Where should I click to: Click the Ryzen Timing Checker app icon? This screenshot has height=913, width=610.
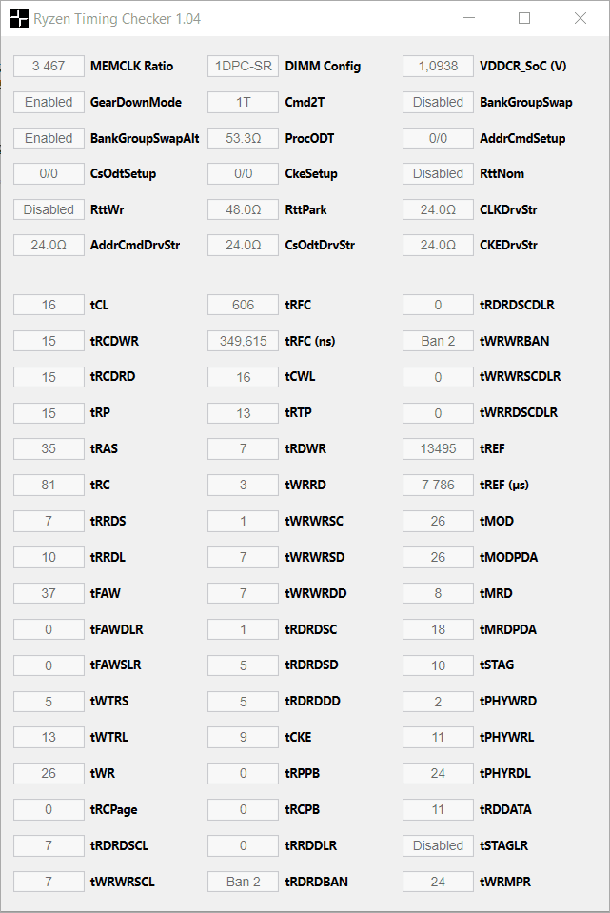point(19,19)
